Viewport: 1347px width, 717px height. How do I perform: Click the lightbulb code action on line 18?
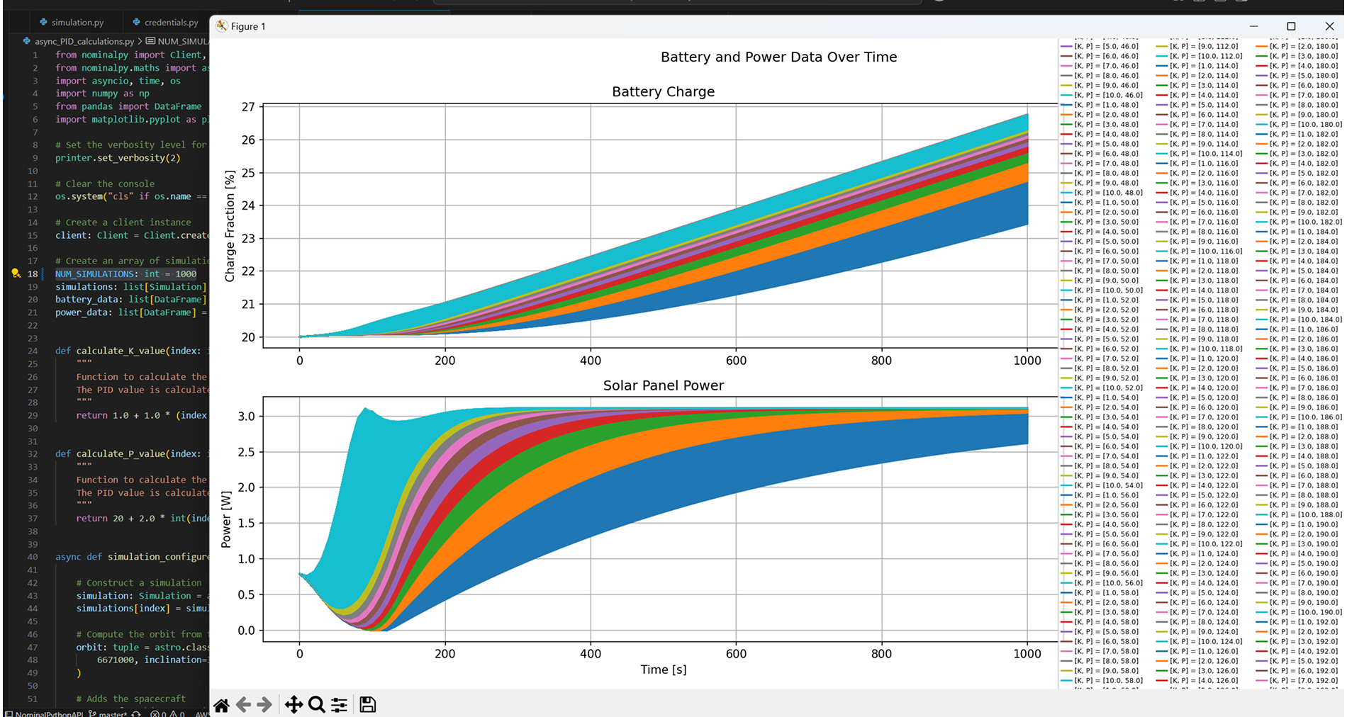point(16,273)
